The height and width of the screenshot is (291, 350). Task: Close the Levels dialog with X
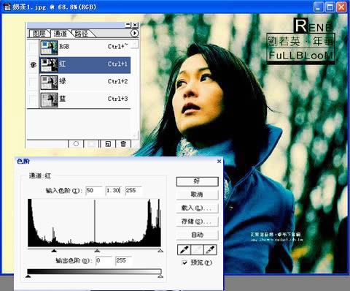(219, 161)
